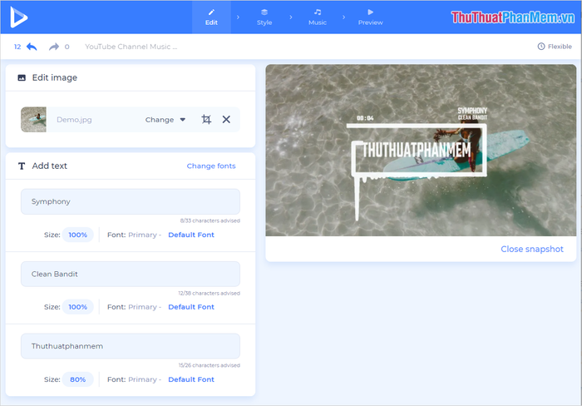Click Default Font under Clean Bandit
This screenshot has height=406, width=582.
click(x=191, y=307)
